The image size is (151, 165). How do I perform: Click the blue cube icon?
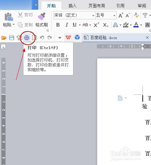point(77,37)
